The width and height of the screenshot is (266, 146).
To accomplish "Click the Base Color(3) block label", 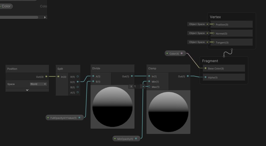I will click(216, 69).
